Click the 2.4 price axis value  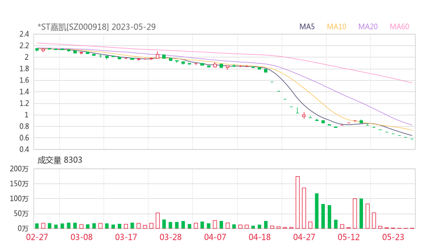point(24,34)
